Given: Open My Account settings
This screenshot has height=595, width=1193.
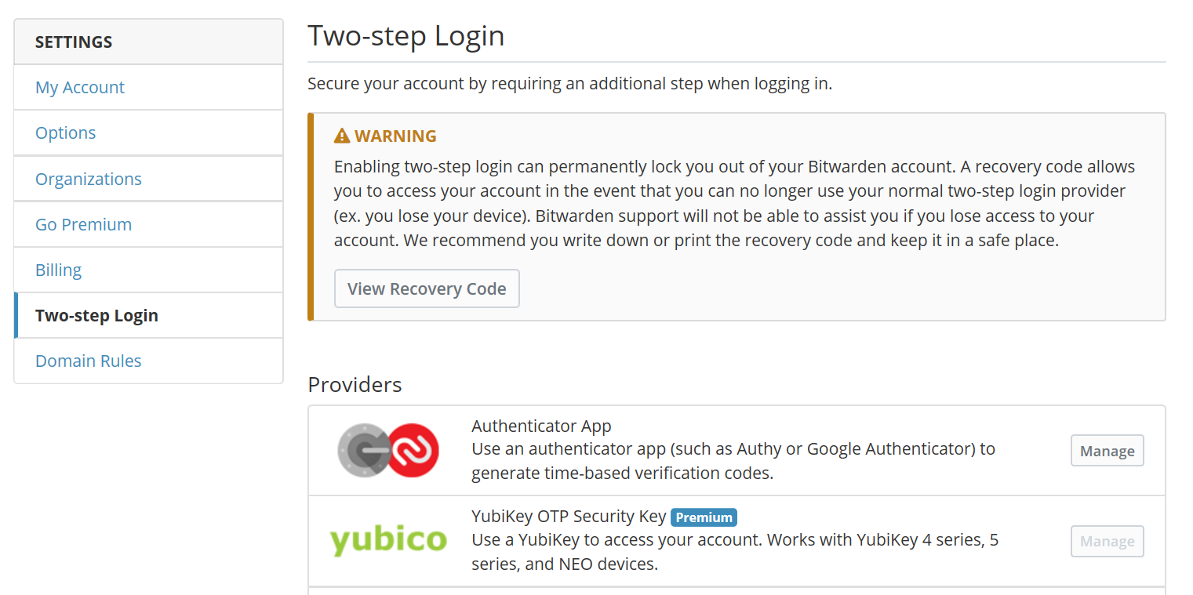Looking at the screenshot, I should (x=80, y=87).
